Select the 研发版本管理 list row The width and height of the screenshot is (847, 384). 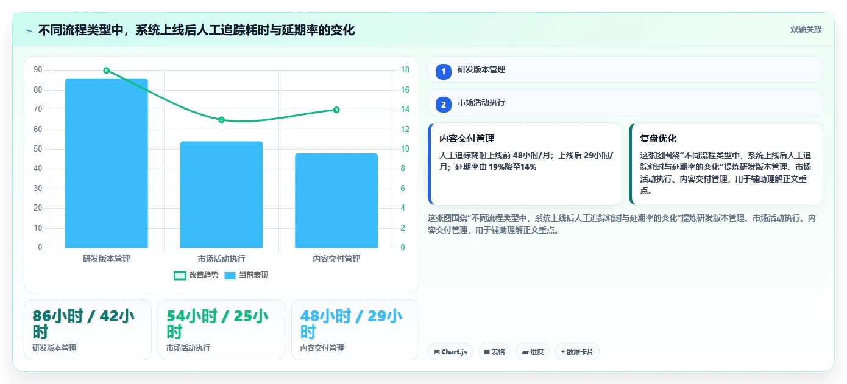click(625, 69)
